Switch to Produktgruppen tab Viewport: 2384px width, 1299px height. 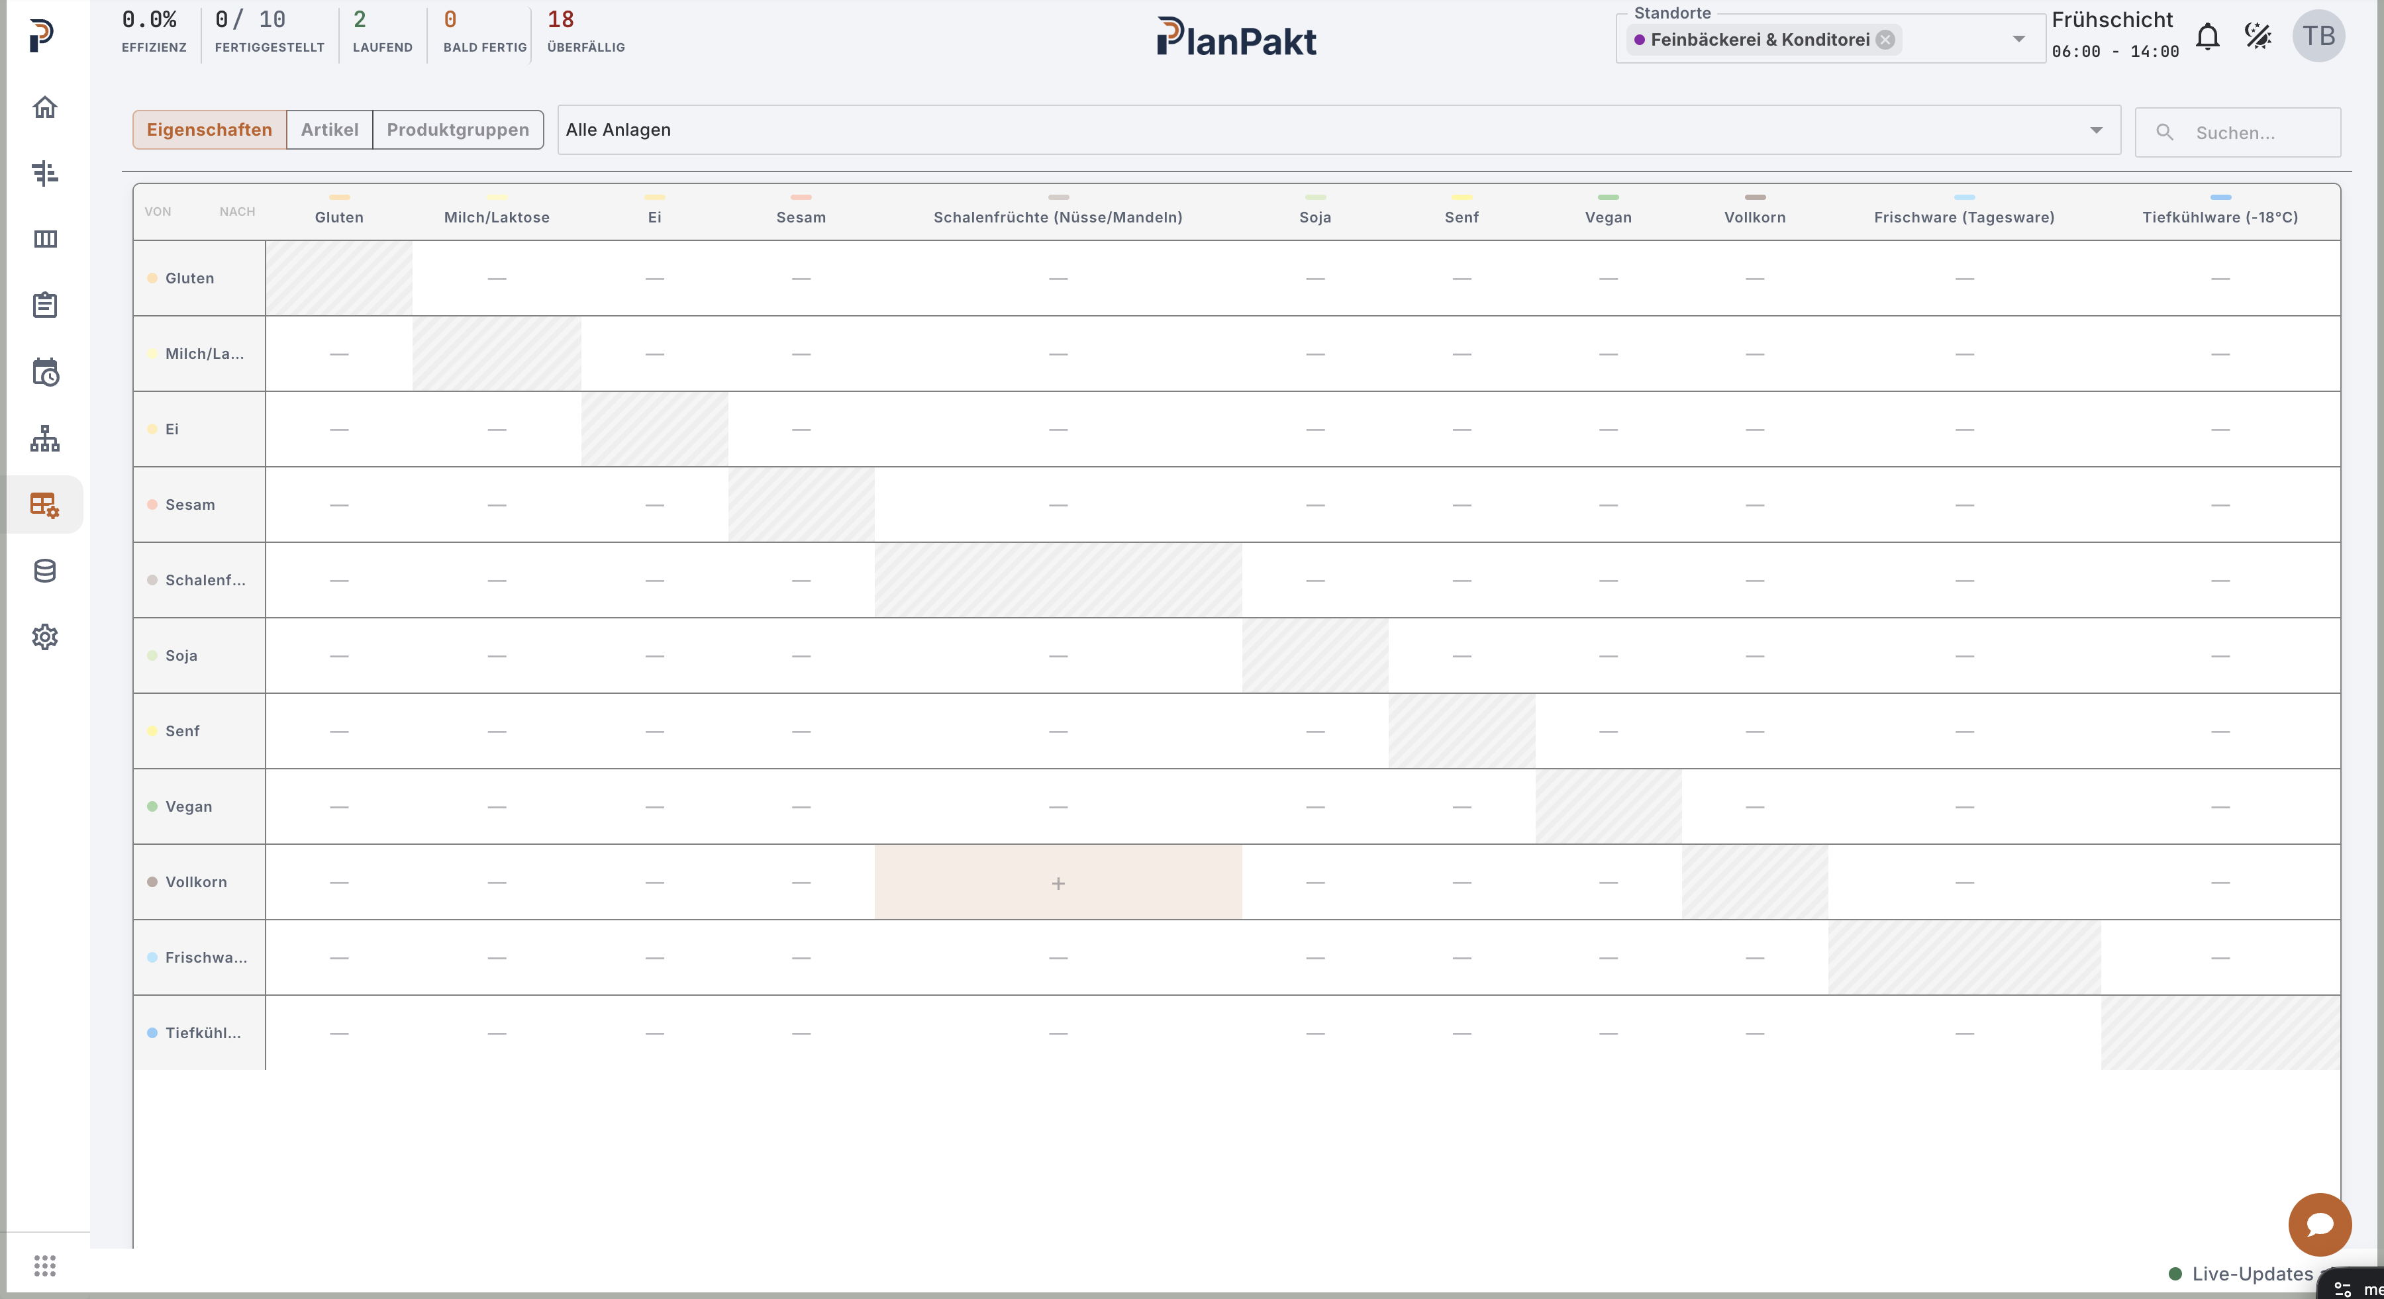coord(458,130)
